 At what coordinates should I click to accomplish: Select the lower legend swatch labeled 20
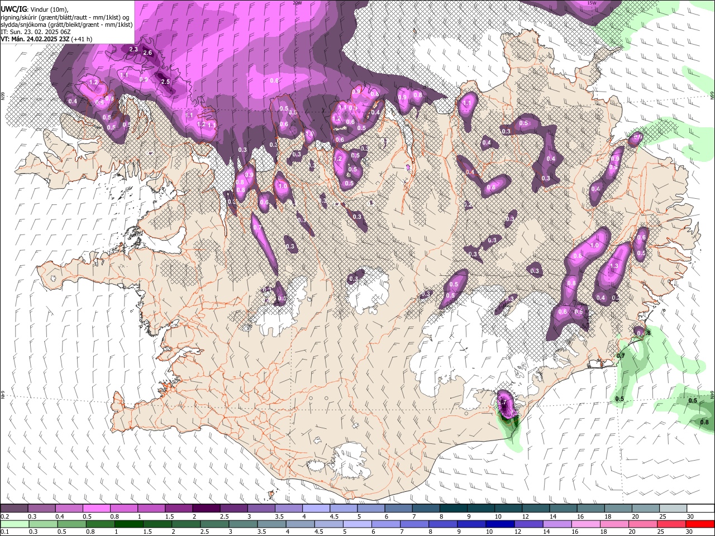click(x=643, y=524)
